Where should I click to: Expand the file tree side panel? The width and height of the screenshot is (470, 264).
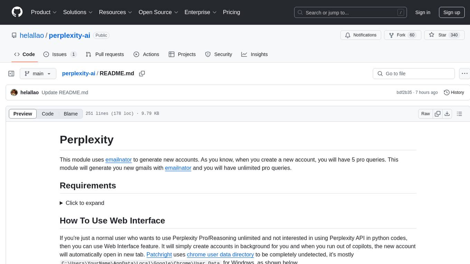(x=11, y=74)
